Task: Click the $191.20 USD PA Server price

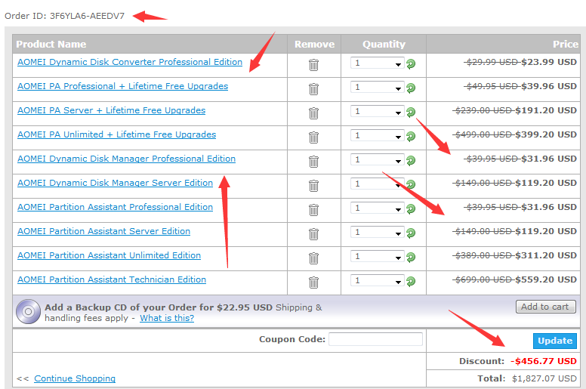Action: [x=546, y=110]
